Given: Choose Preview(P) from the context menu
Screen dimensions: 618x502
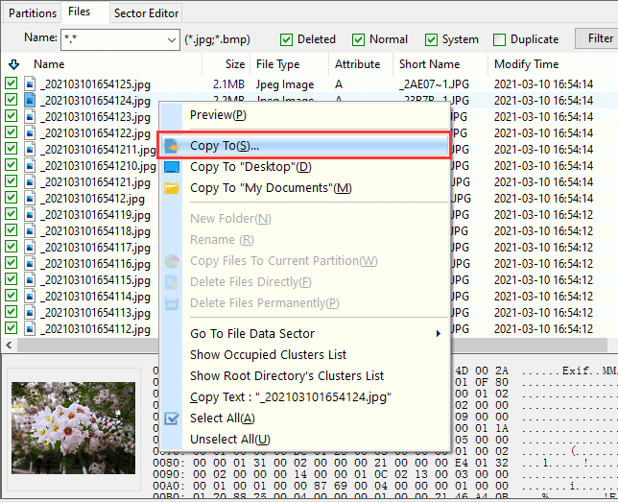Looking at the screenshot, I should tap(218, 115).
